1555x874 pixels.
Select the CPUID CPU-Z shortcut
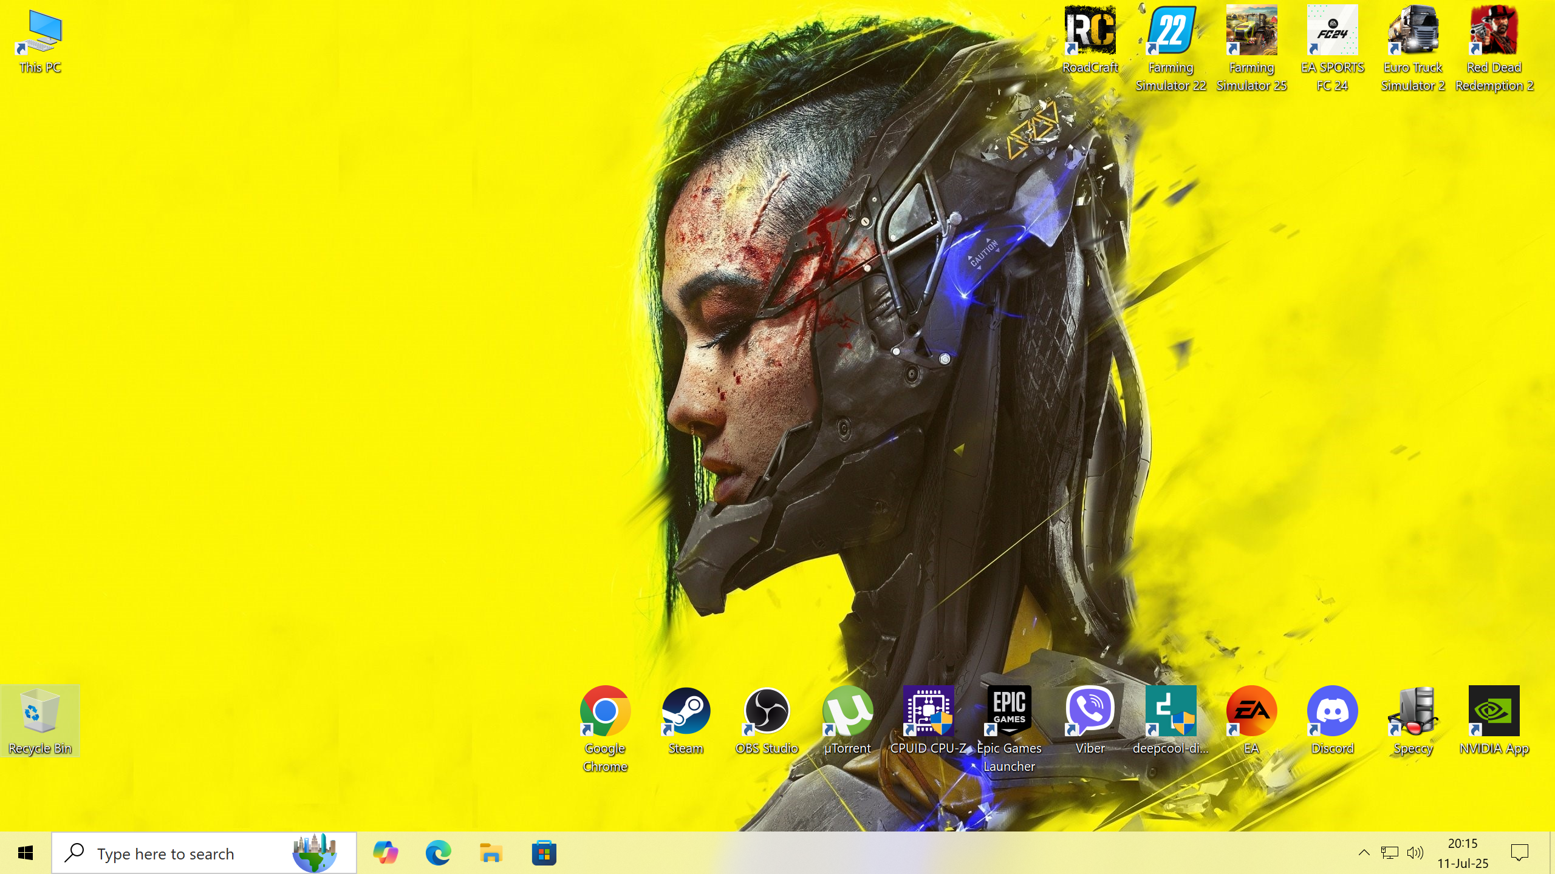[x=928, y=720]
